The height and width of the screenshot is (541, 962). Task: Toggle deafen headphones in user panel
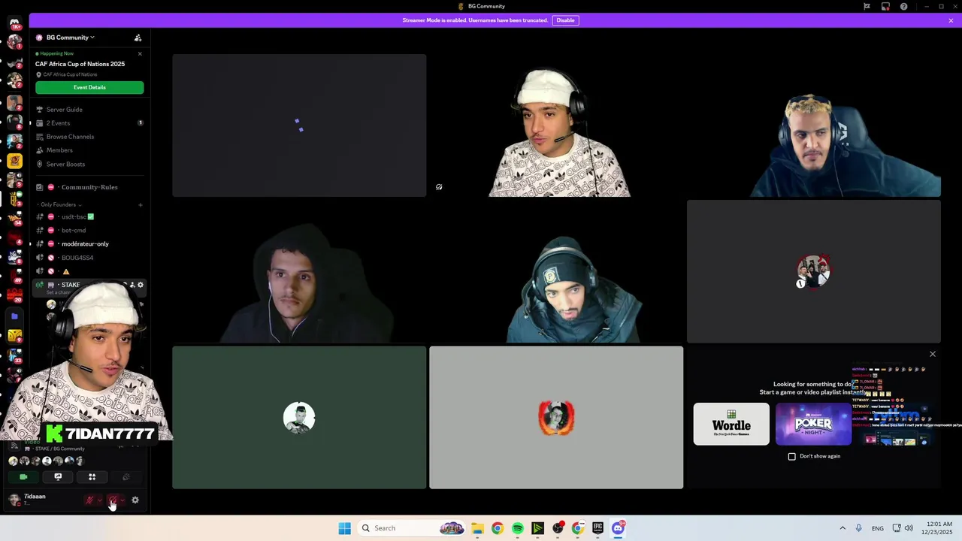(x=113, y=500)
